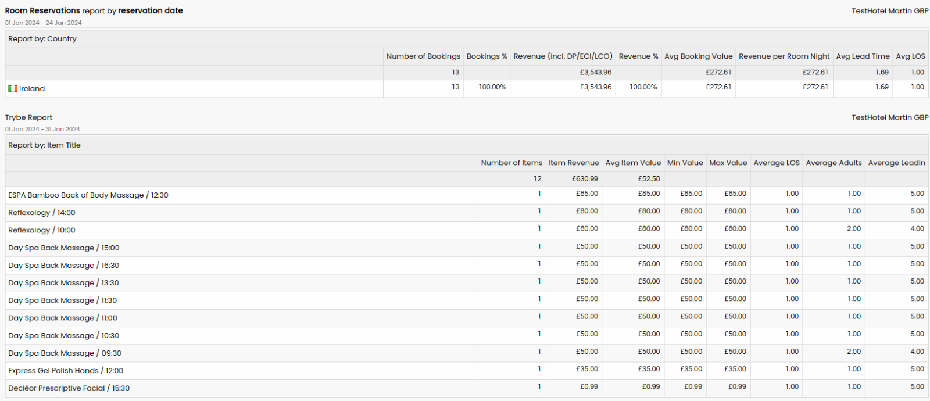Click the Bookings % column header
Image resolution: width=930 pixels, height=401 pixels.
pos(487,56)
